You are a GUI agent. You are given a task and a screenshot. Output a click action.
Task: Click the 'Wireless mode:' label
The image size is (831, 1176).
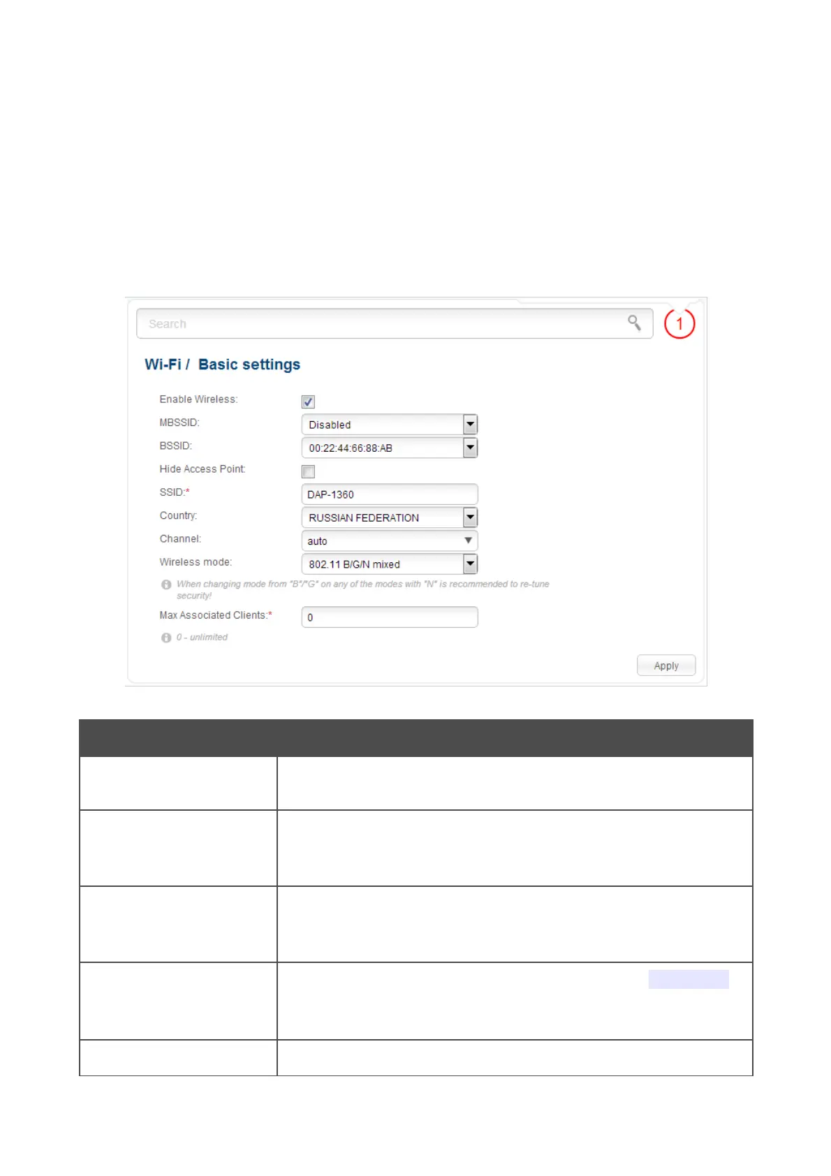pos(196,562)
